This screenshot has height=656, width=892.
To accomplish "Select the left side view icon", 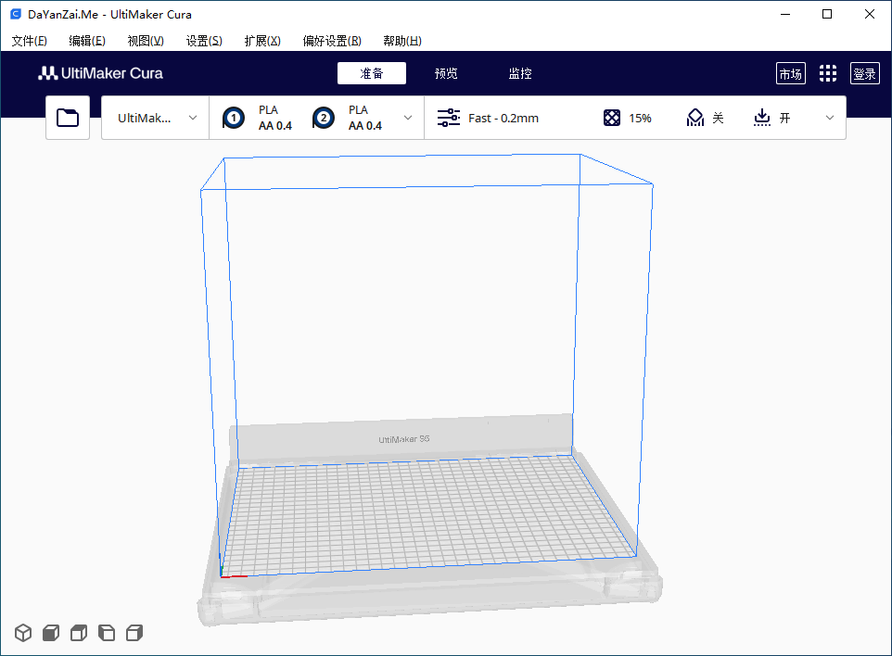I will pos(106,632).
